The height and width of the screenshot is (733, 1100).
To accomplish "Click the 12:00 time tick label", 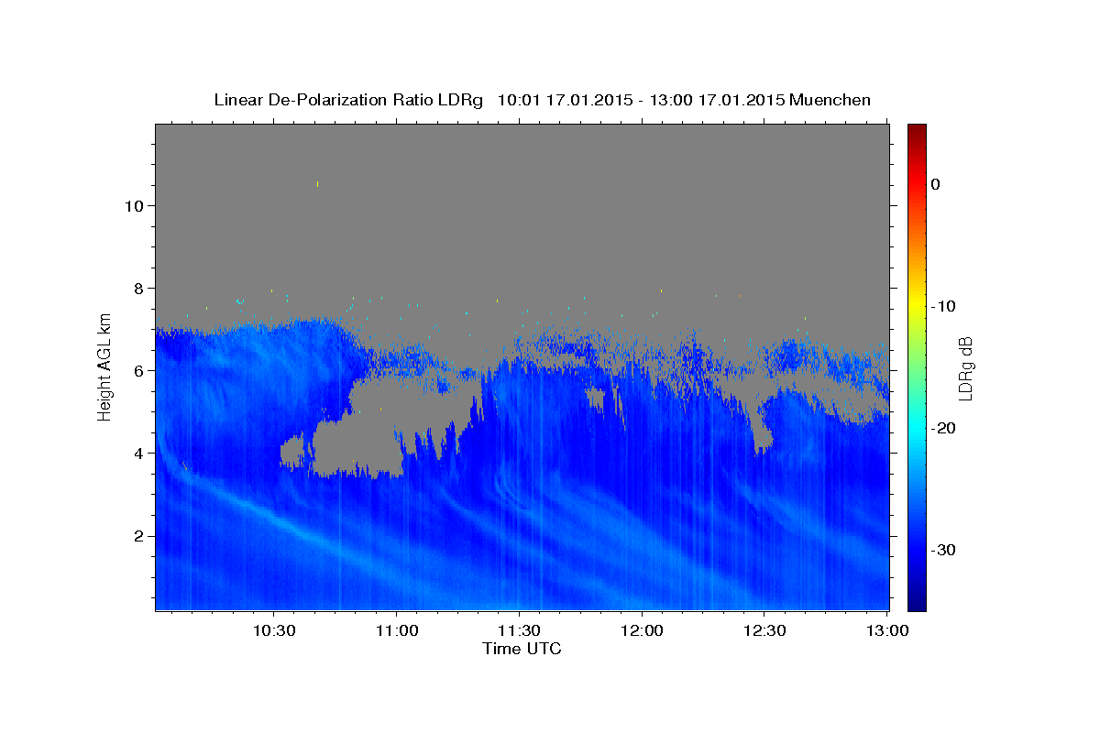I will [x=642, y=630].
